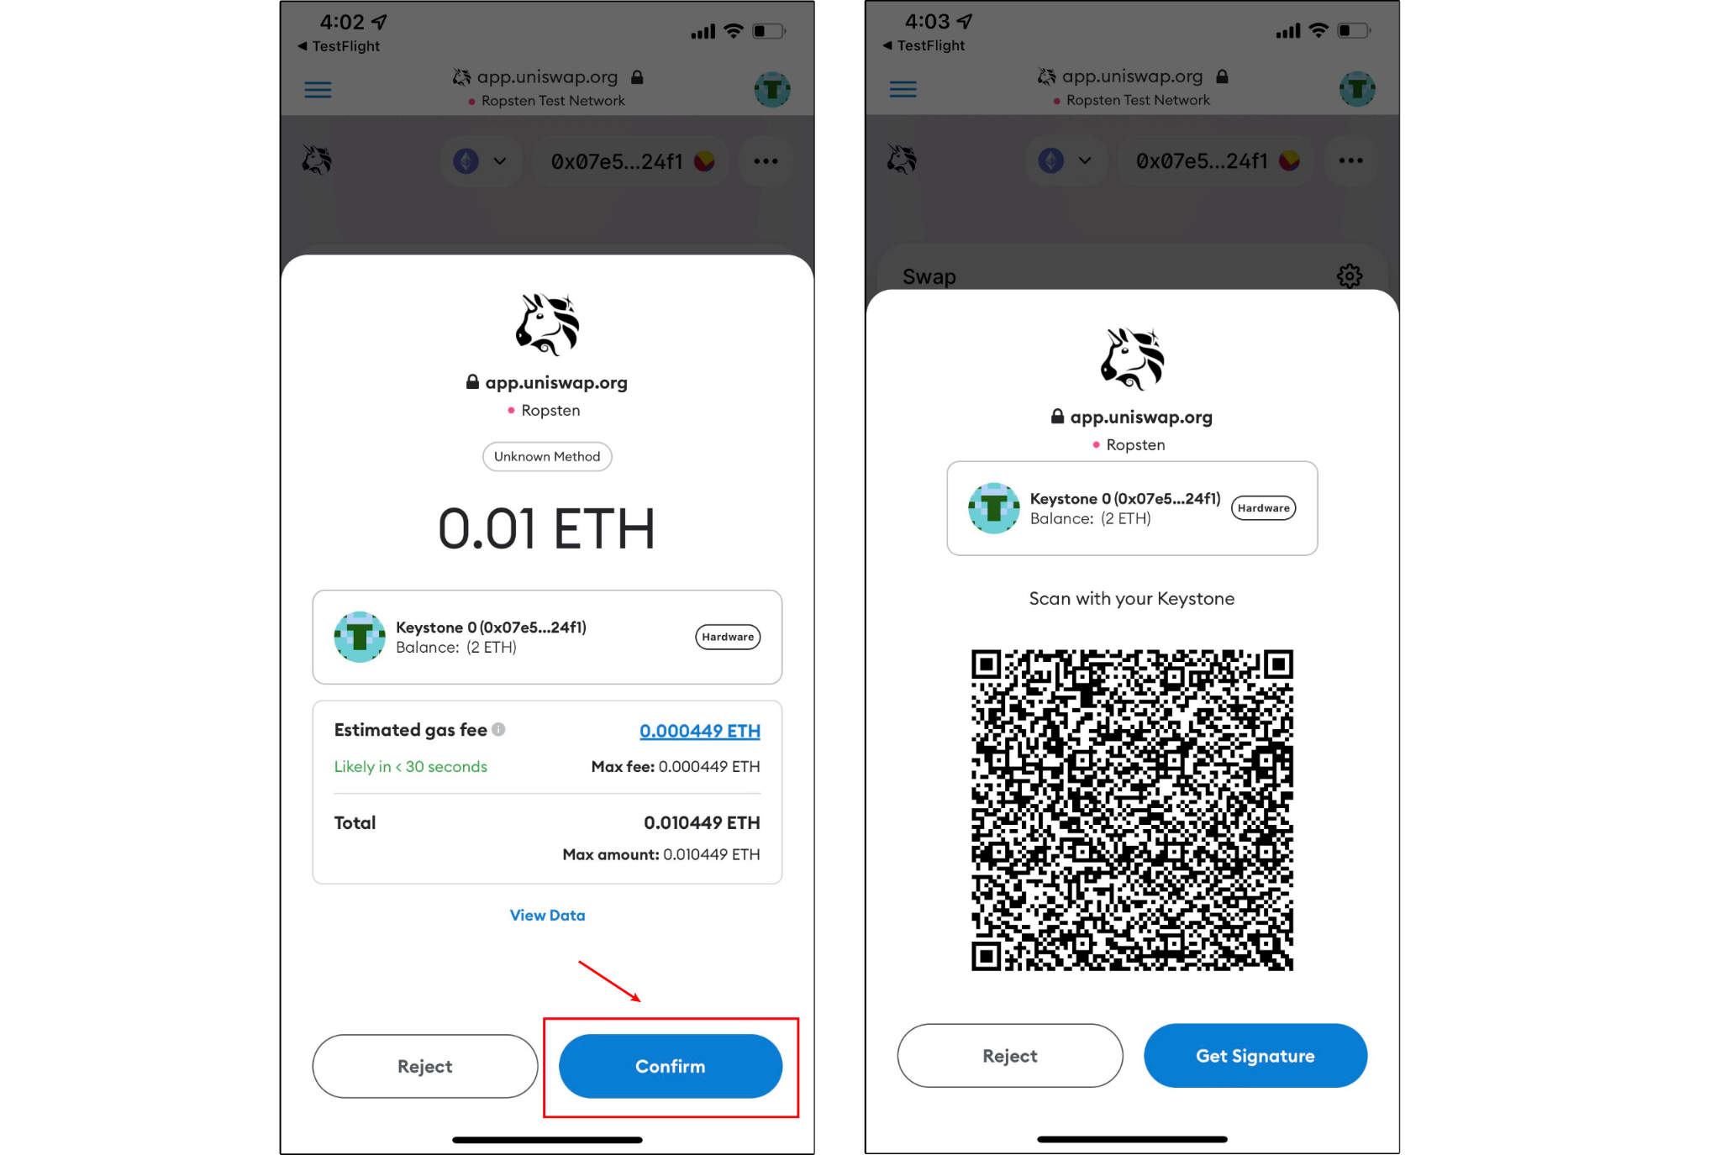Click Uniswap unicorn logo in left page header
Viewport: 1721px width, 1155px height.
coord(317,160)
